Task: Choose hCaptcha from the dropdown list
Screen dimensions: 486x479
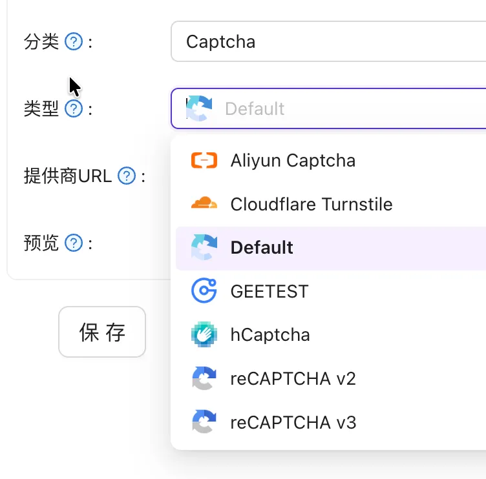Action: (x=270, y=335)
